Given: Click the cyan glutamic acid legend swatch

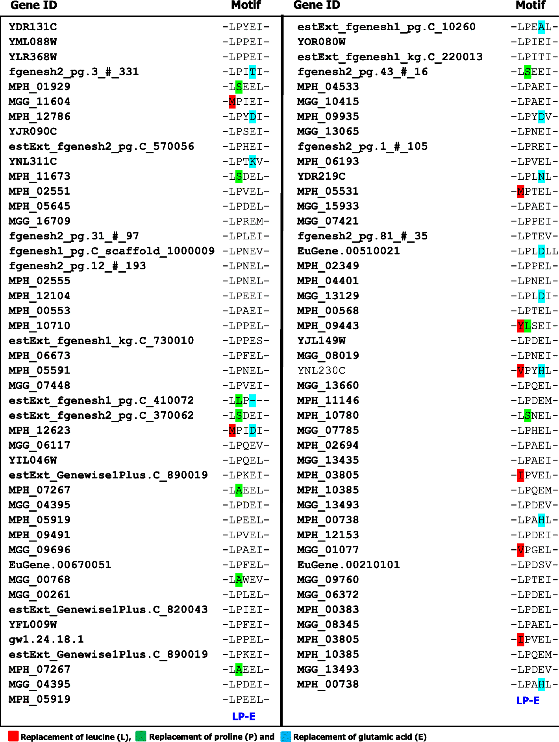Looking at the screenshot, I should [285, 736].
